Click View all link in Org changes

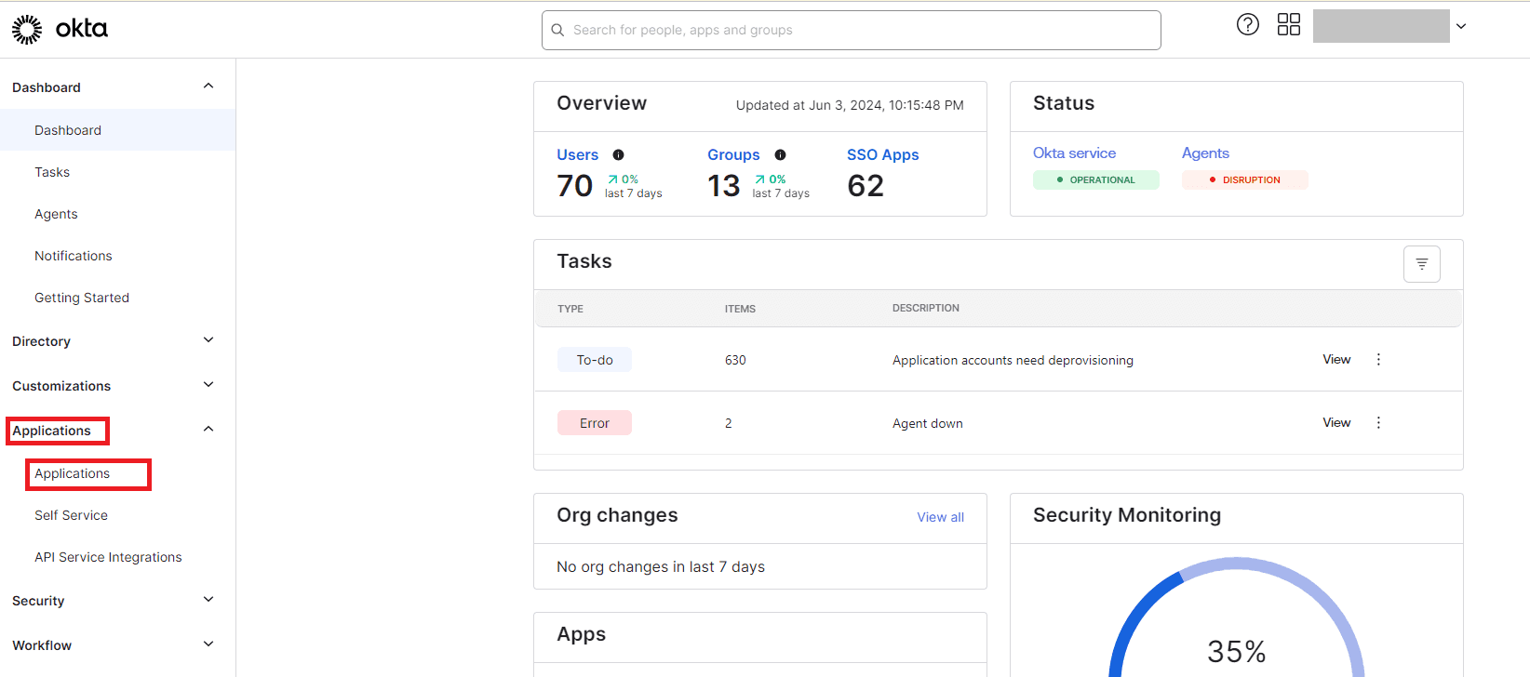pos(940,517)
